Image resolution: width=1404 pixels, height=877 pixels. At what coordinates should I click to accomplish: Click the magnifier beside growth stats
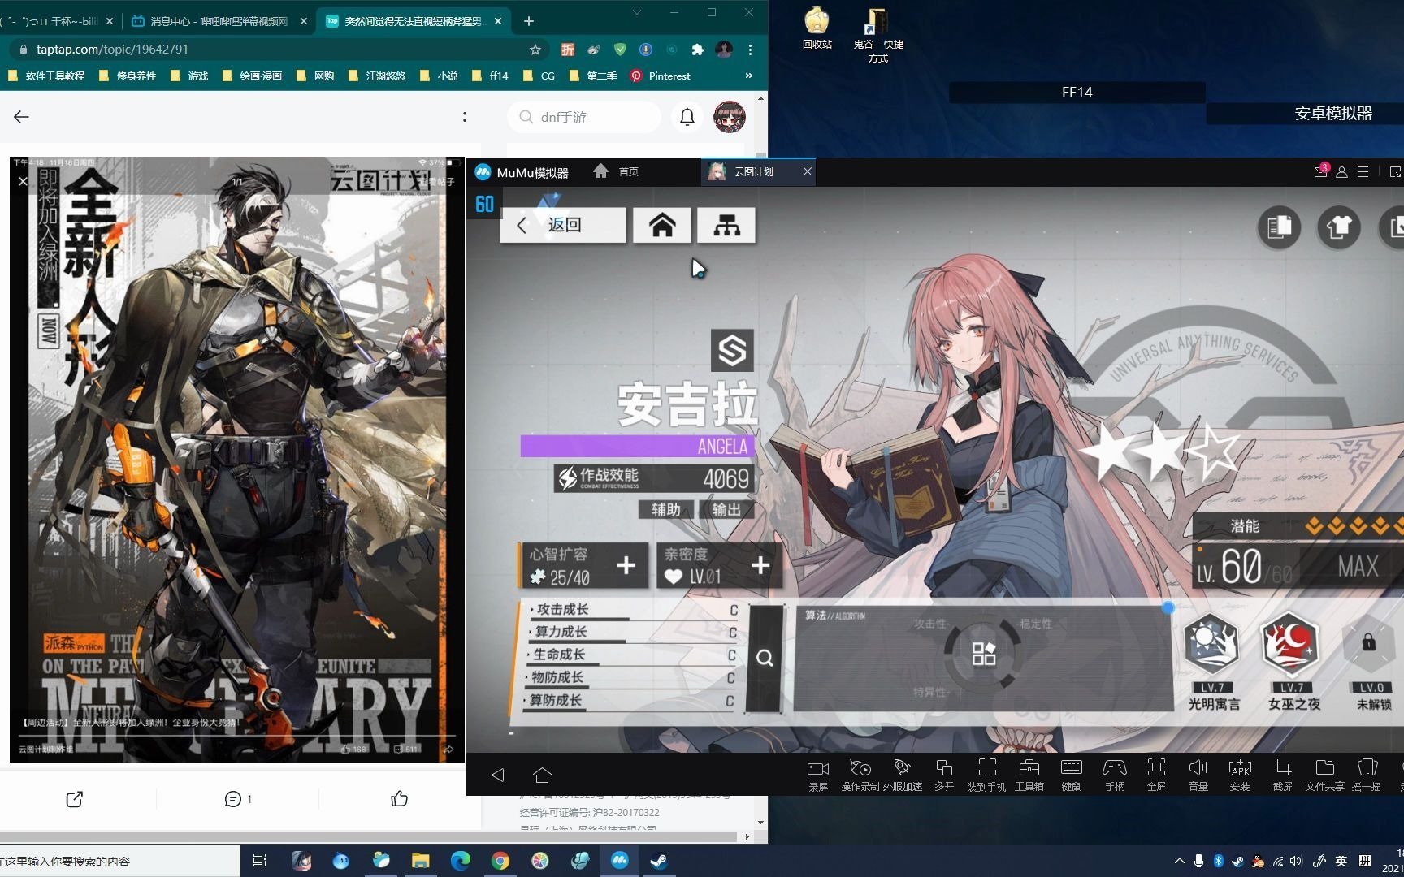(x=765, y=658)
